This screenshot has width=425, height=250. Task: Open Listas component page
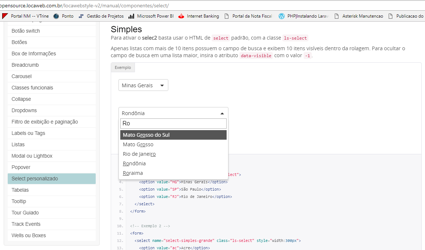click(x=51, y=145)
